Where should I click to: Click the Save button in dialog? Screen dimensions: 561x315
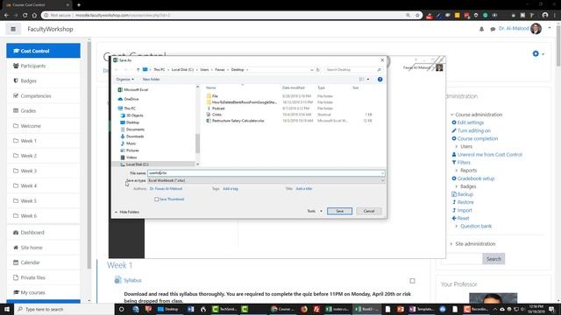(339, 211)
